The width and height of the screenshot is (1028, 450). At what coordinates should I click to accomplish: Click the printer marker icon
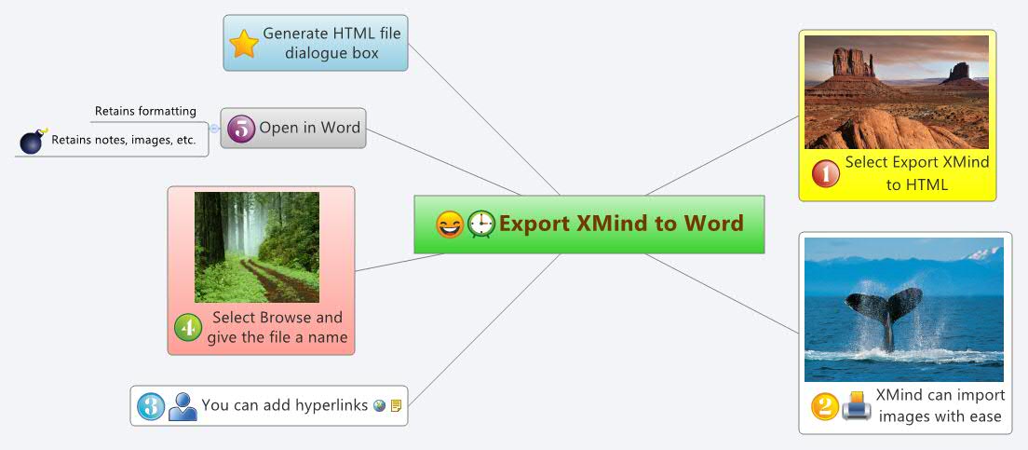click(x=856, y=406)
